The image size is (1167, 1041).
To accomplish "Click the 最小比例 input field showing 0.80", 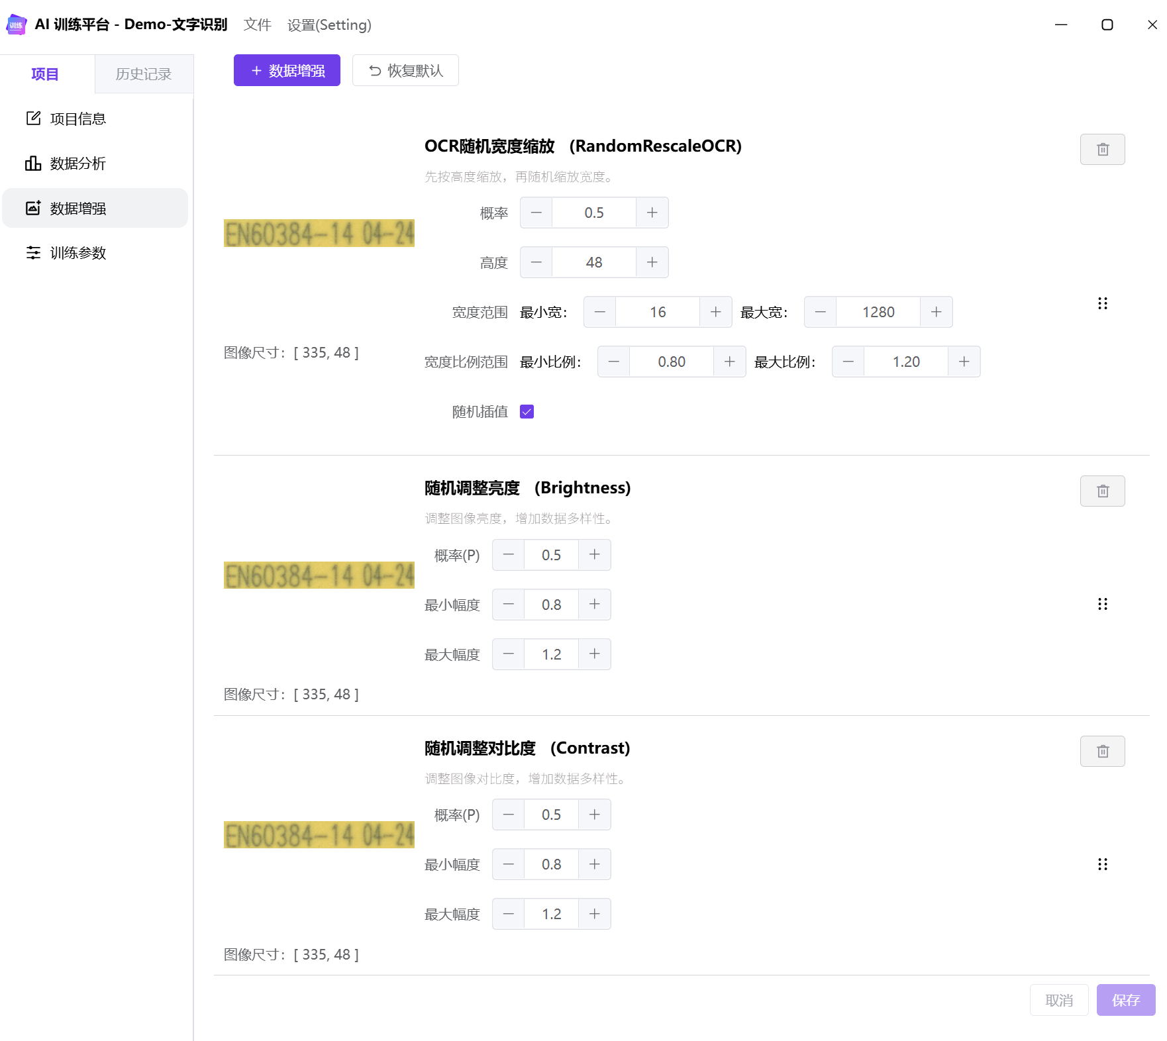I will pyautogui.click(x=671, y=362).
